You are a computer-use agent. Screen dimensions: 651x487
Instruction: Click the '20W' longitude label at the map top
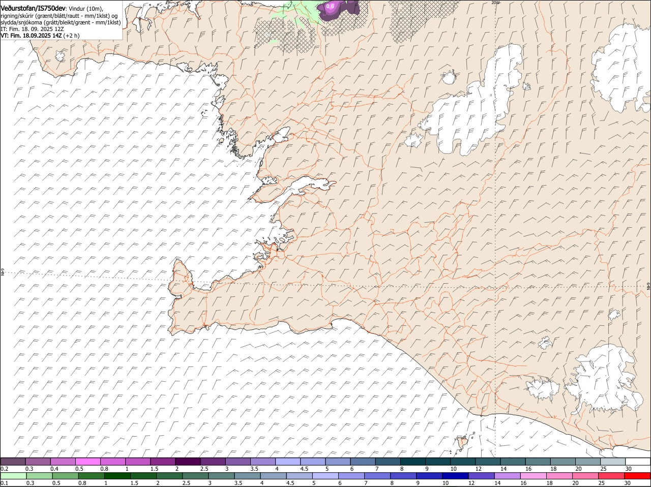[x=495, y=3]
